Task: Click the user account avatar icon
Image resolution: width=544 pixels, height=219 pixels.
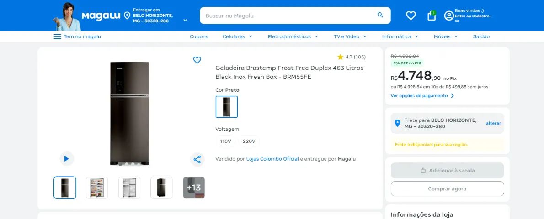Action: coord(449,16)
